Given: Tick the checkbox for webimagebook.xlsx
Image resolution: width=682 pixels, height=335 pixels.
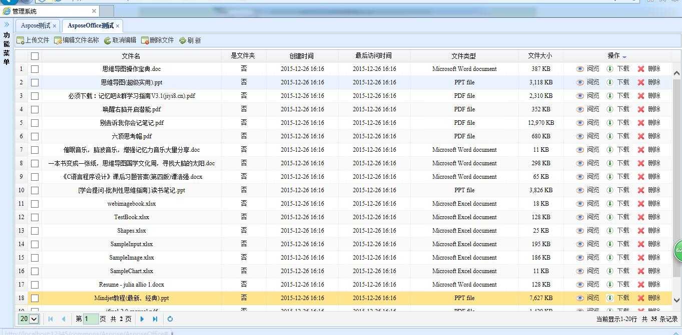Looking at the screenshot, I should 35,204.
